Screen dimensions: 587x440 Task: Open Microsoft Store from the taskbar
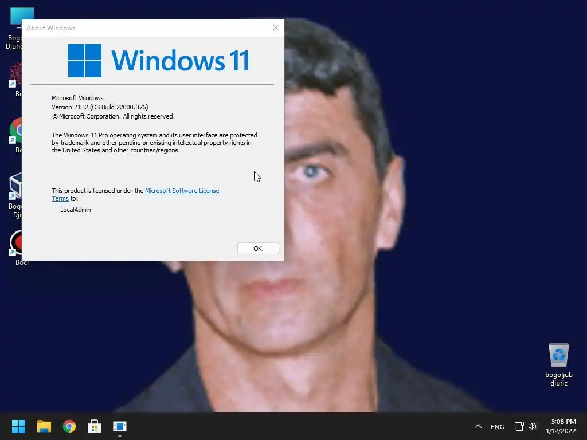(x=95, y=426)
